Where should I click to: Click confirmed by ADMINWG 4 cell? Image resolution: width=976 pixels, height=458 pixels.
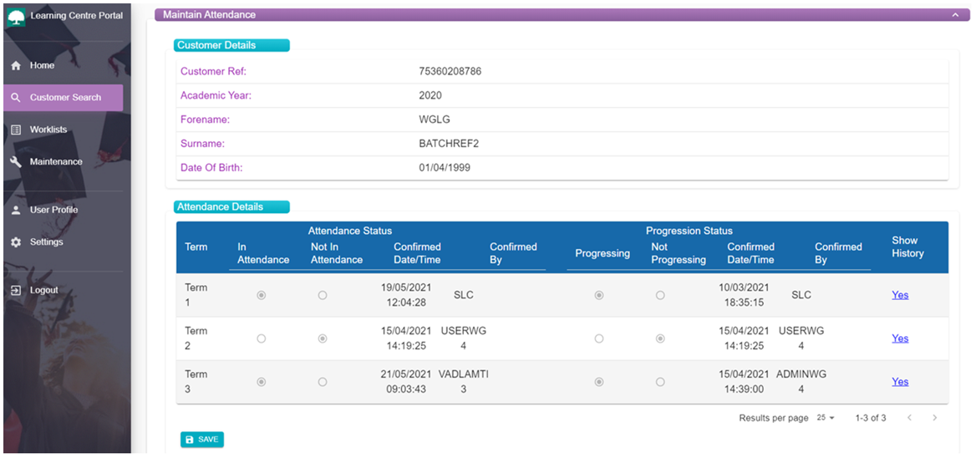click(801, 382)
